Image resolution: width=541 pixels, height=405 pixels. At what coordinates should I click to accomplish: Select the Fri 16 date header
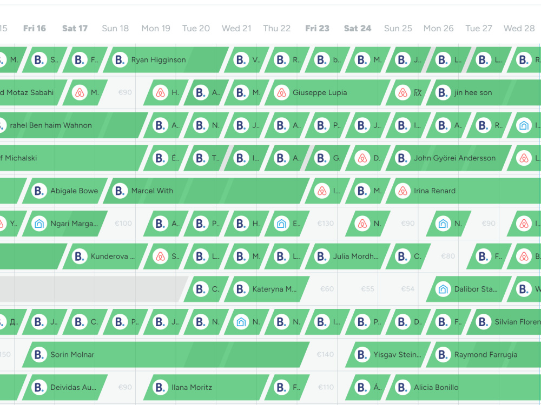[x=35, y=28]
